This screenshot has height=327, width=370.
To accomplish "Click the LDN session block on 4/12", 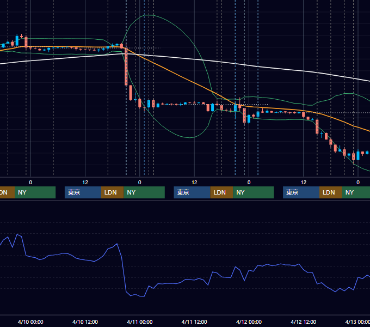I will [x=331, y=192].
